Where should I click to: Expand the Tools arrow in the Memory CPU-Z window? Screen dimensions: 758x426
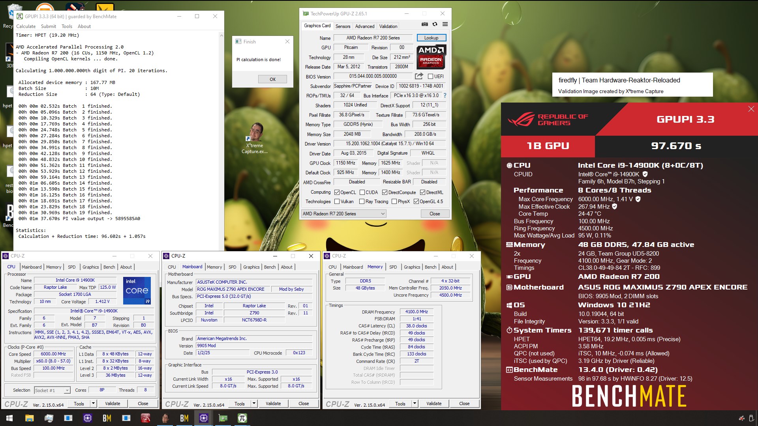tap(415, 404)
